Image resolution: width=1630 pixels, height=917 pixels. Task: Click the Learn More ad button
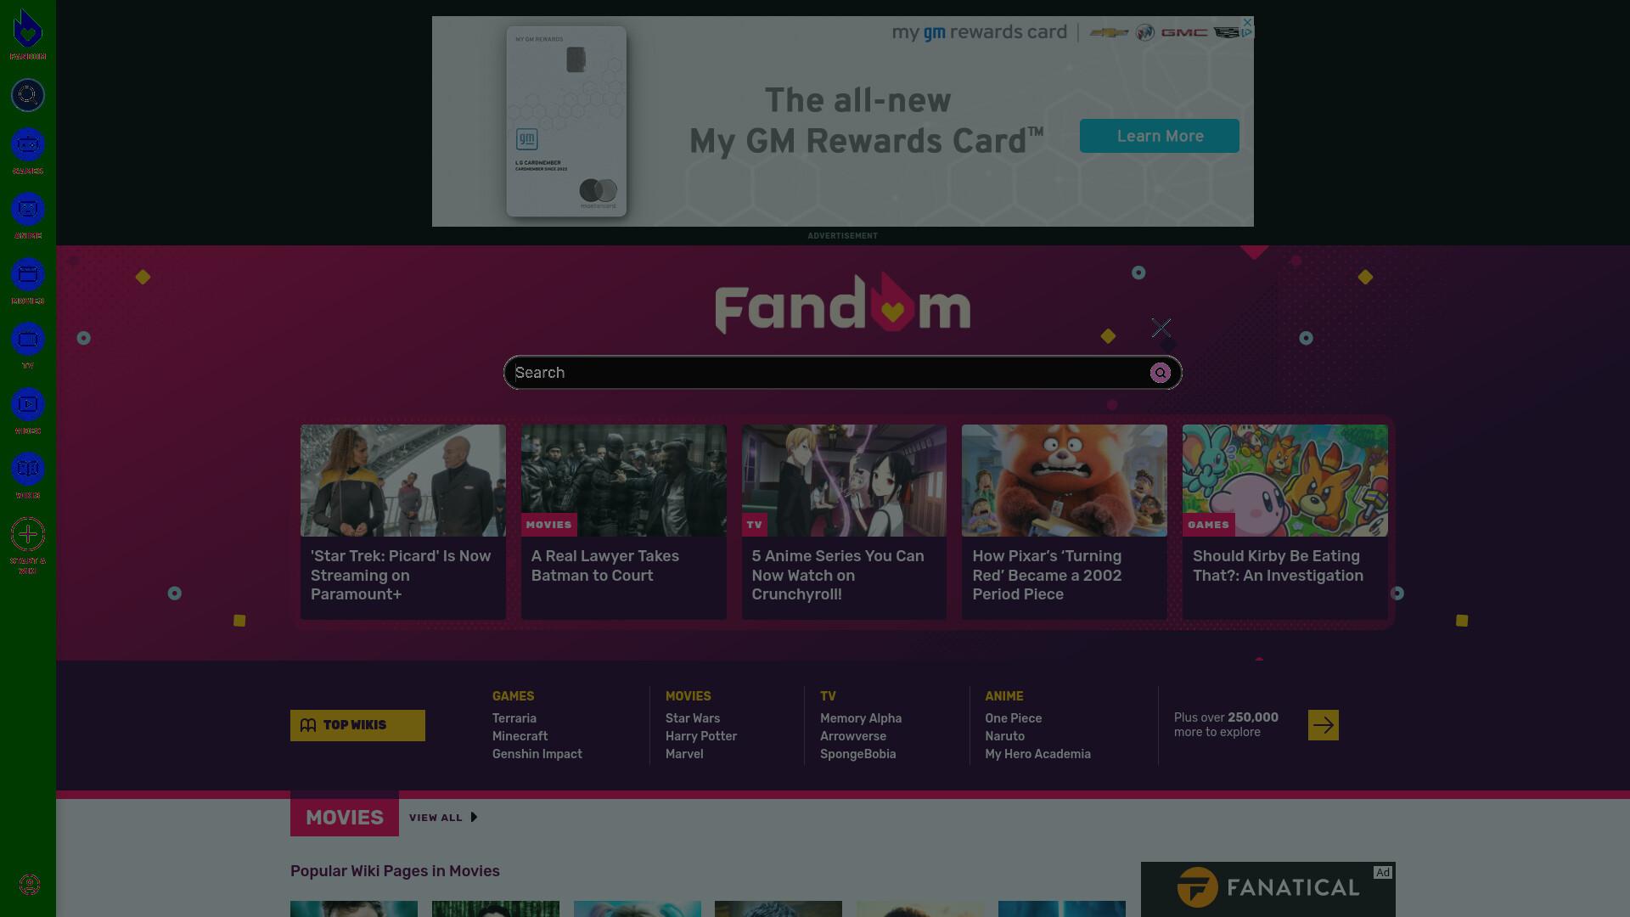[1160, 136]
